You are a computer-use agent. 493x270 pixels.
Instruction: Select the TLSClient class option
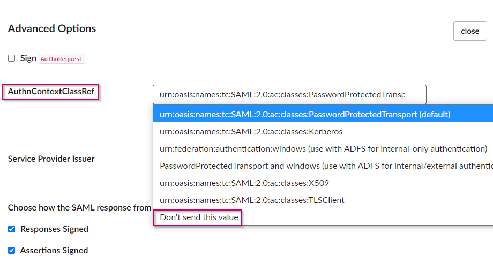(252, 200)
